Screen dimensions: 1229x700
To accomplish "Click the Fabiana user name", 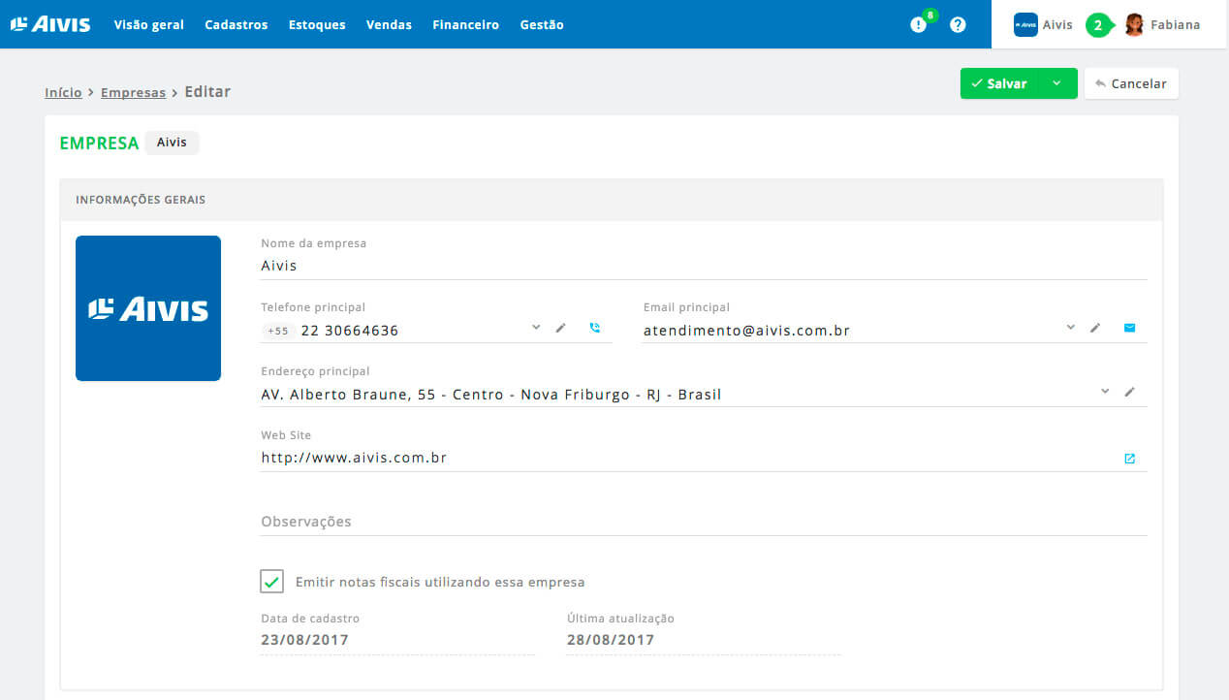I will (x=1176, y=25).
